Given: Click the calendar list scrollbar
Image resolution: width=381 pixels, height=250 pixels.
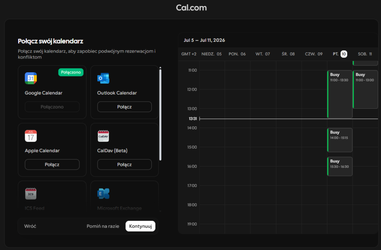Looking at the screenshot, I should (x=160, y=115).
